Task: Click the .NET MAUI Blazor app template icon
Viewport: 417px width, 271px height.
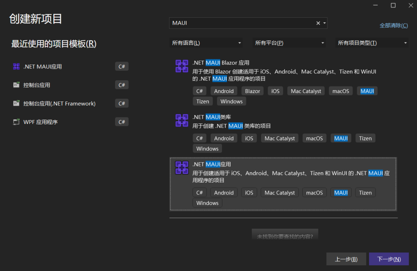Action: [x=182, y=66]
